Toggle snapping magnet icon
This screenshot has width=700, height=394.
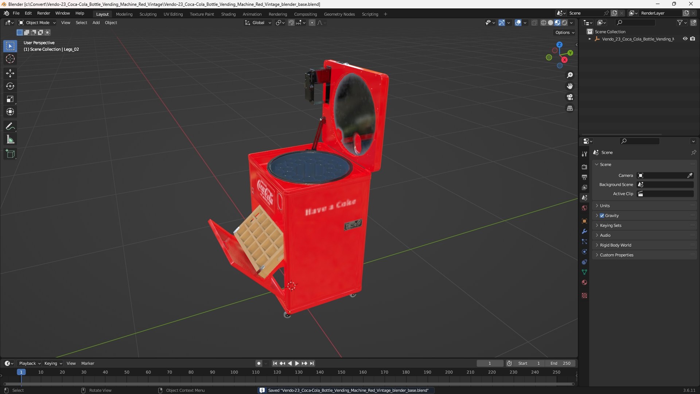(291, 23)
